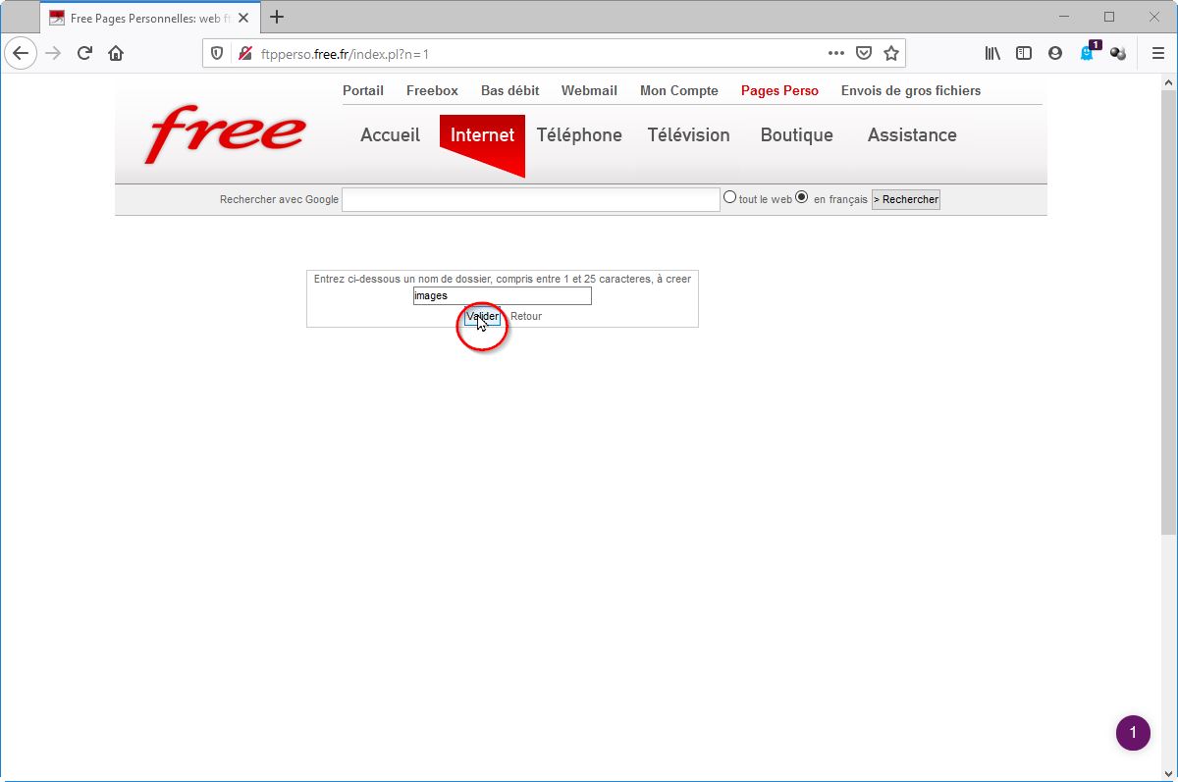Viewport: 1178px width, 782px height.
Task: Open the Accueil main menu
Action: click(390, 135)
